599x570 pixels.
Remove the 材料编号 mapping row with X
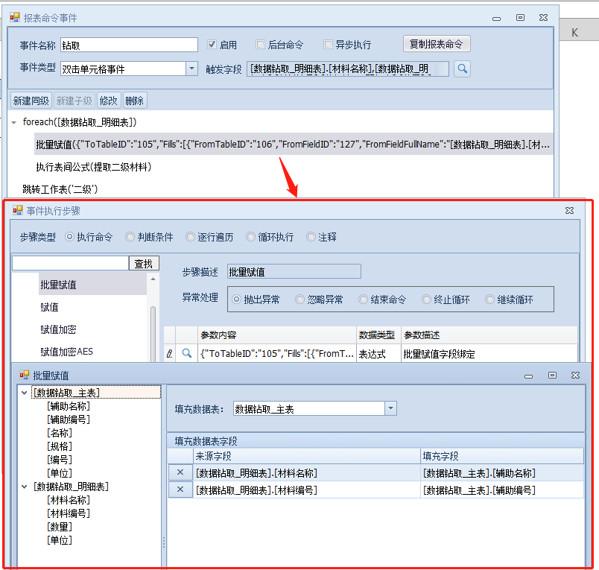(x=180, y=490)
